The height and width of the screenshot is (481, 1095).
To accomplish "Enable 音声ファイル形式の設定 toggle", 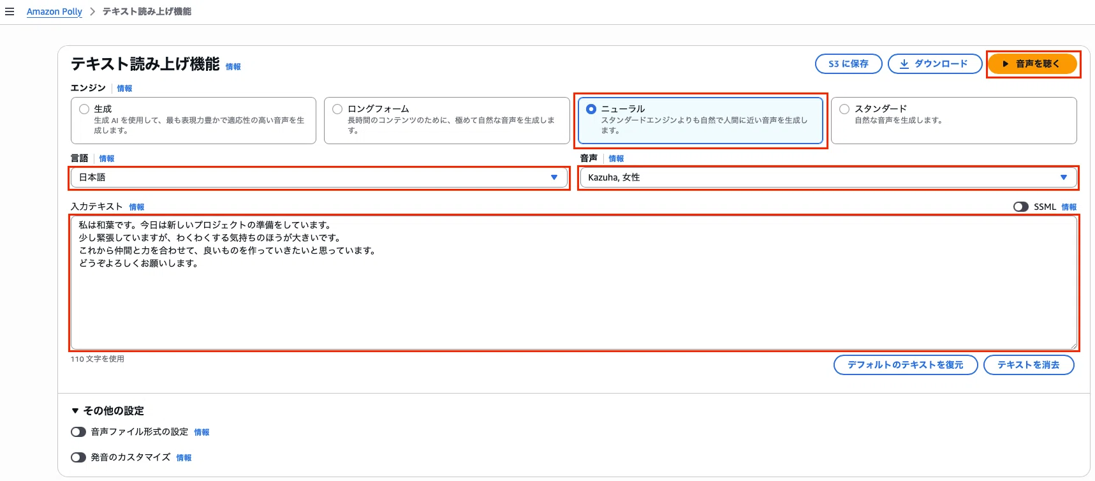I will click(78, 432).
